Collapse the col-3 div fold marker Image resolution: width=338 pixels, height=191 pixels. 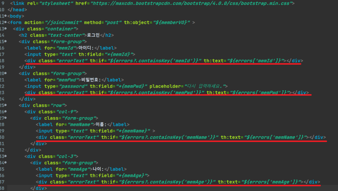tap(6, 156)
